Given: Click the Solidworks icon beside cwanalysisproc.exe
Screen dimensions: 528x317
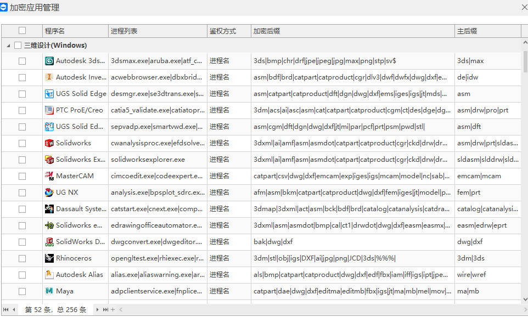Looking at the screenshot, I should tap(49, 143).
